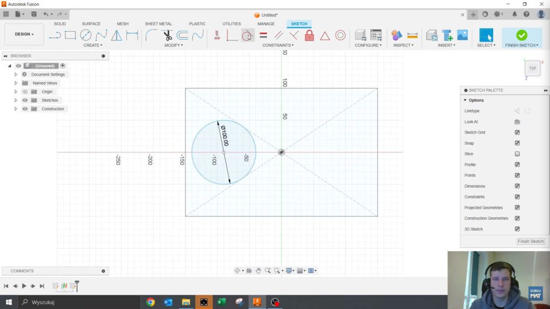Click the Fix/UnFix lock constraint icon
Image resolution: width=550 pixels, height=309 pixels.
[x=309, y=35]
